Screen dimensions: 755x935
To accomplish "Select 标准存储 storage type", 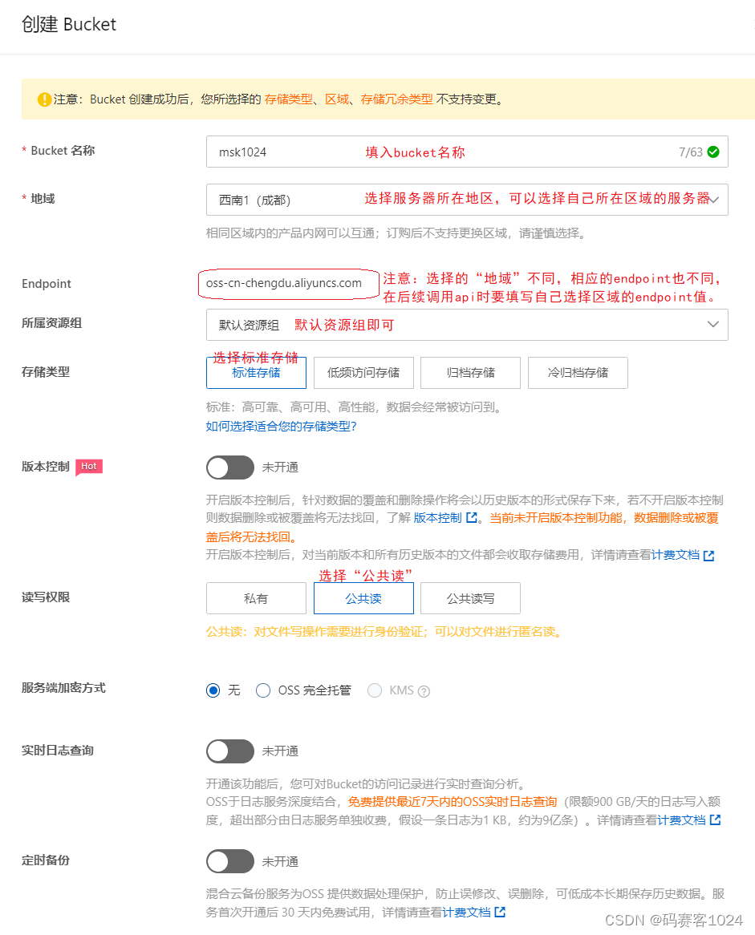I will coord(256,373).
